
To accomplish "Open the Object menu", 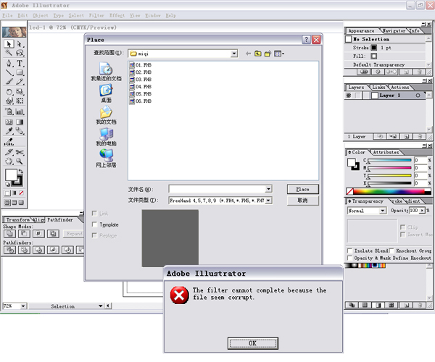I will click(x=41, y=15).
